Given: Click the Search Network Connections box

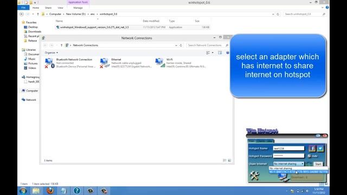Looking at the screenshot, I should tap(207, 45).
